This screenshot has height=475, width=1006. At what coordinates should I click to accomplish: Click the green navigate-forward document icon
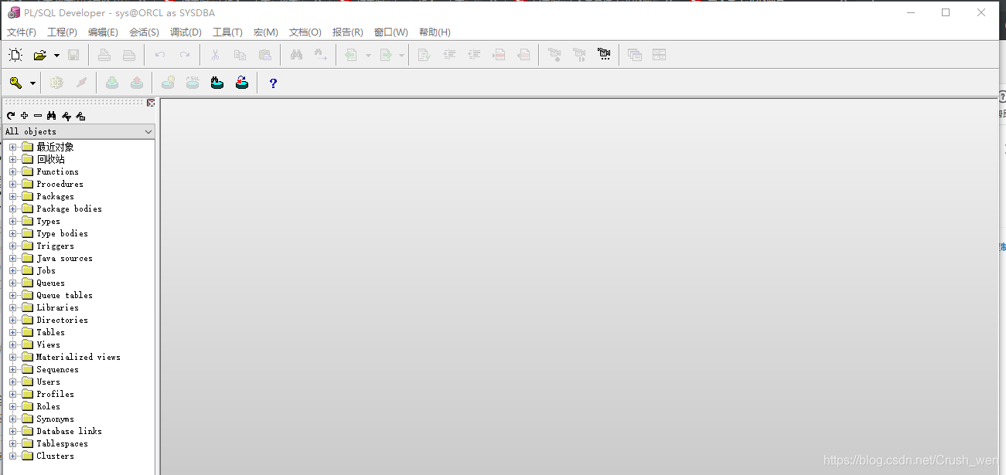click(386, 55)
